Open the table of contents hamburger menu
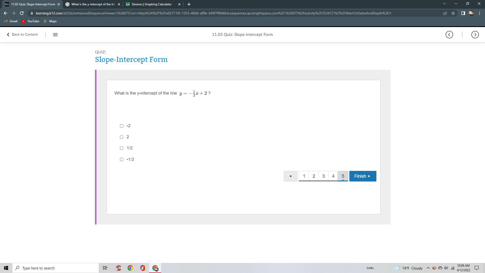 (55, 35)
